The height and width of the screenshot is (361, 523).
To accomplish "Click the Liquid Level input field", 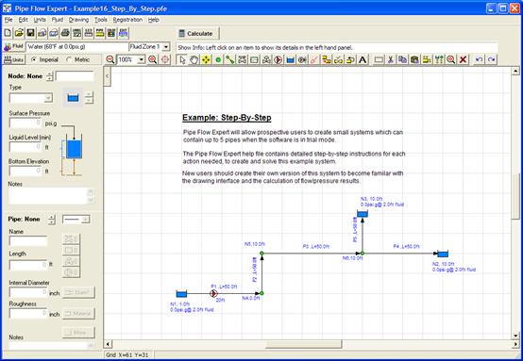I will [25, 147].
